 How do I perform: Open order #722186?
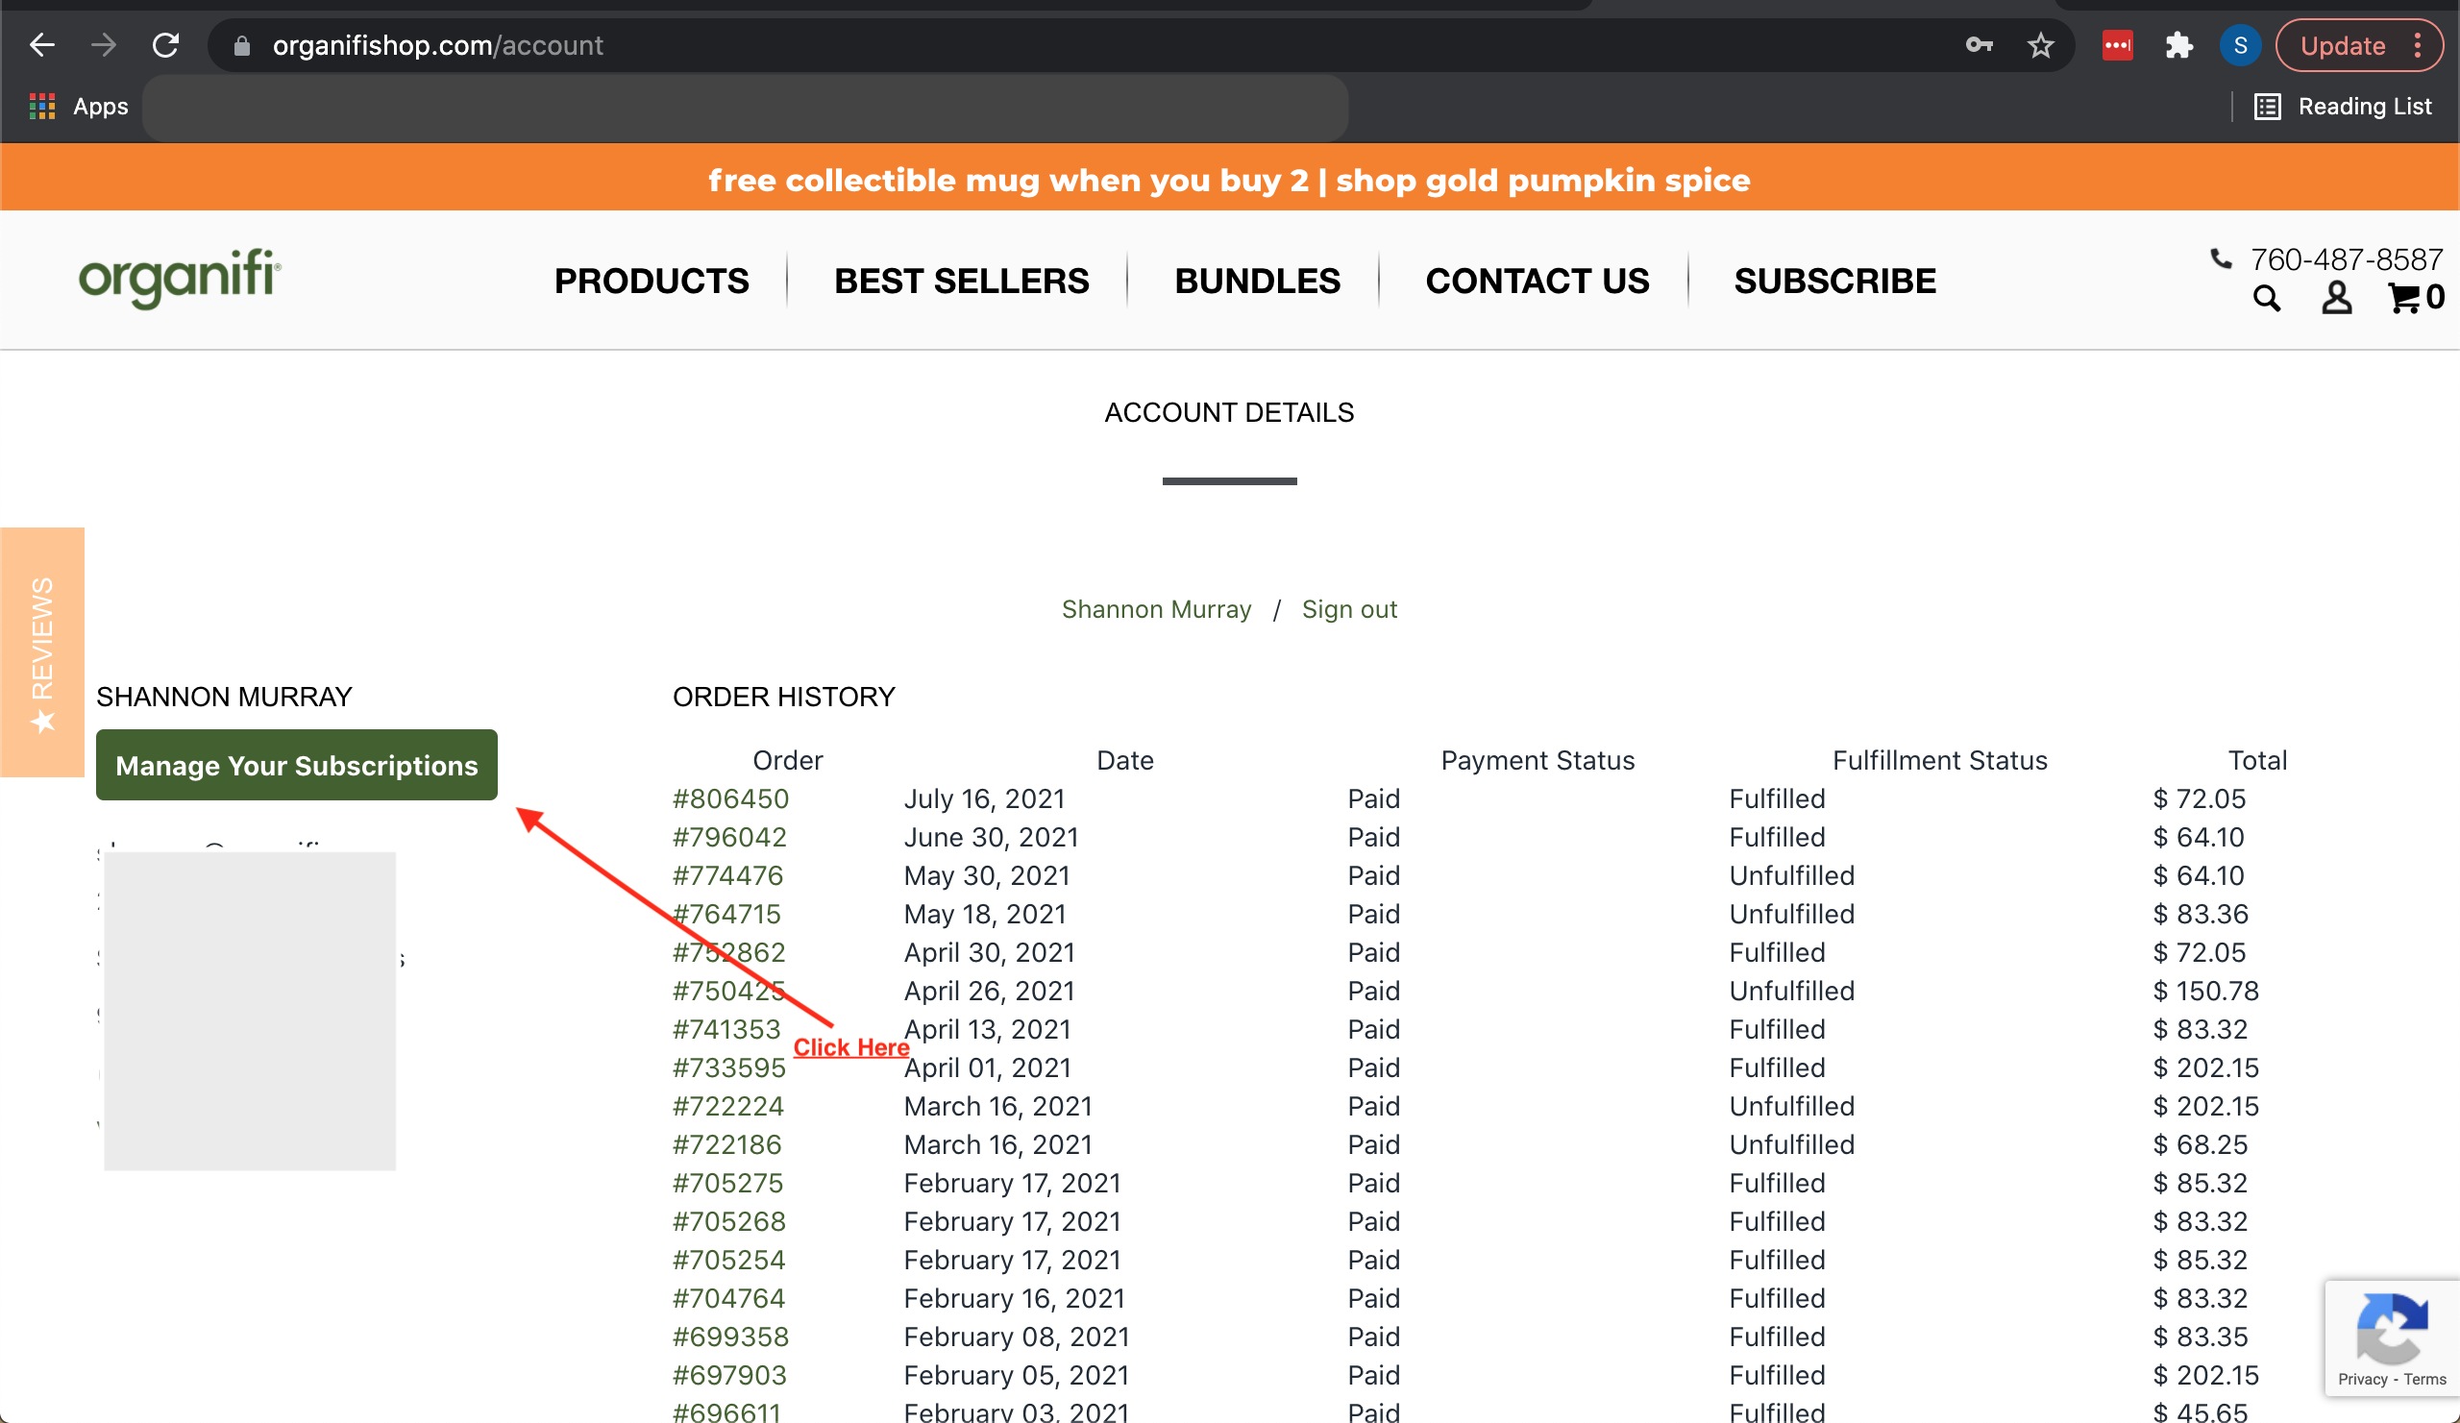click(x=726, y=1143)
